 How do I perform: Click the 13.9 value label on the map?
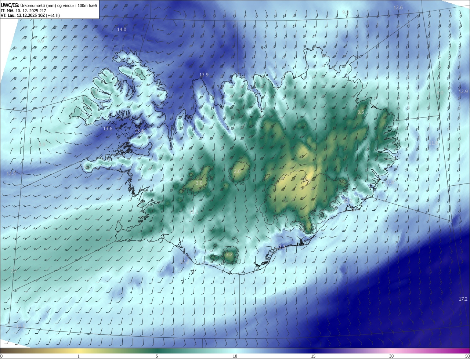pos(204,75)
